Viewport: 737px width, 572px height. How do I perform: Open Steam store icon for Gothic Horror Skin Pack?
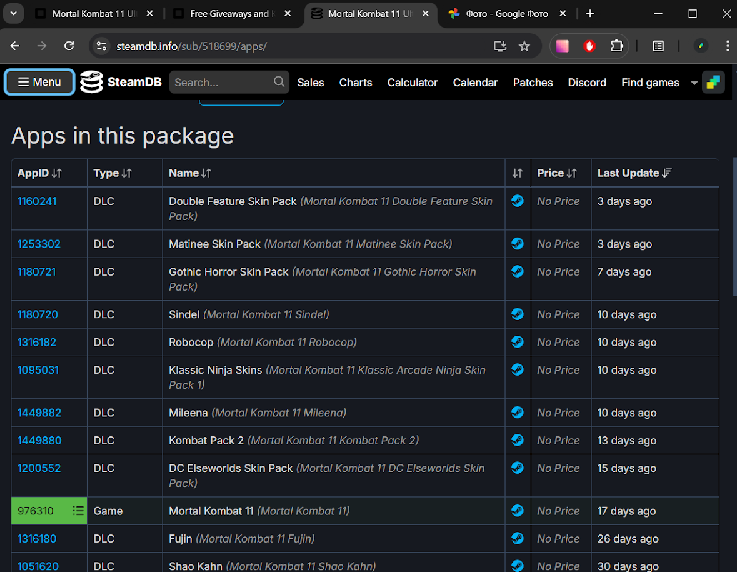click(x=518, y=271)
